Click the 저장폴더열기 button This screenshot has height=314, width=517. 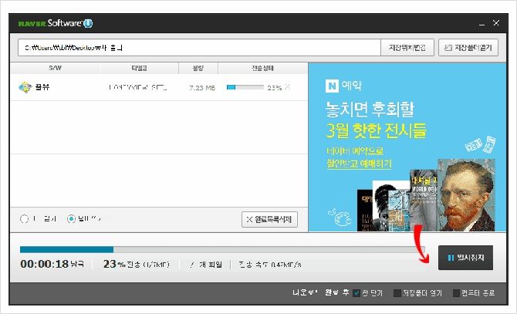point(468,48)
